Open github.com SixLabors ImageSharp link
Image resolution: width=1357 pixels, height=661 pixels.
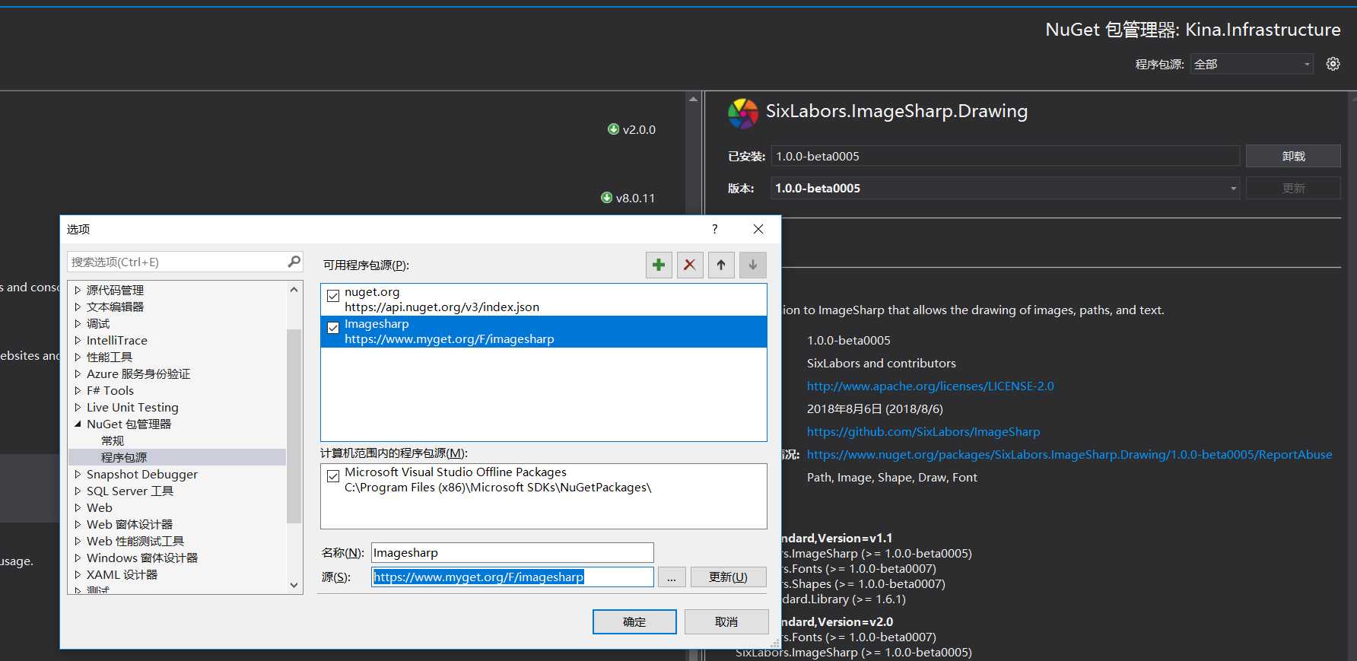tap(923, 431)
